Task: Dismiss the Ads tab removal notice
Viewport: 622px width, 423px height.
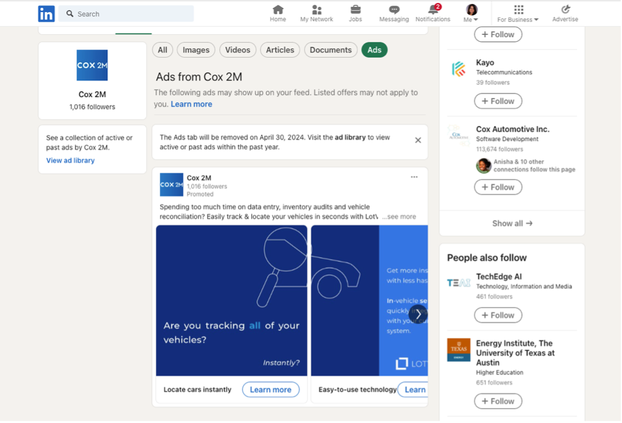Action: pyautogui.click(x=418, y=140)
